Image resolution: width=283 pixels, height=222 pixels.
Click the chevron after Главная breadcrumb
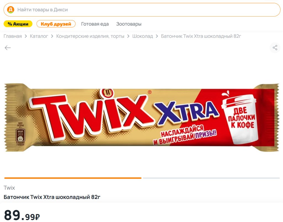pos(26,36)
